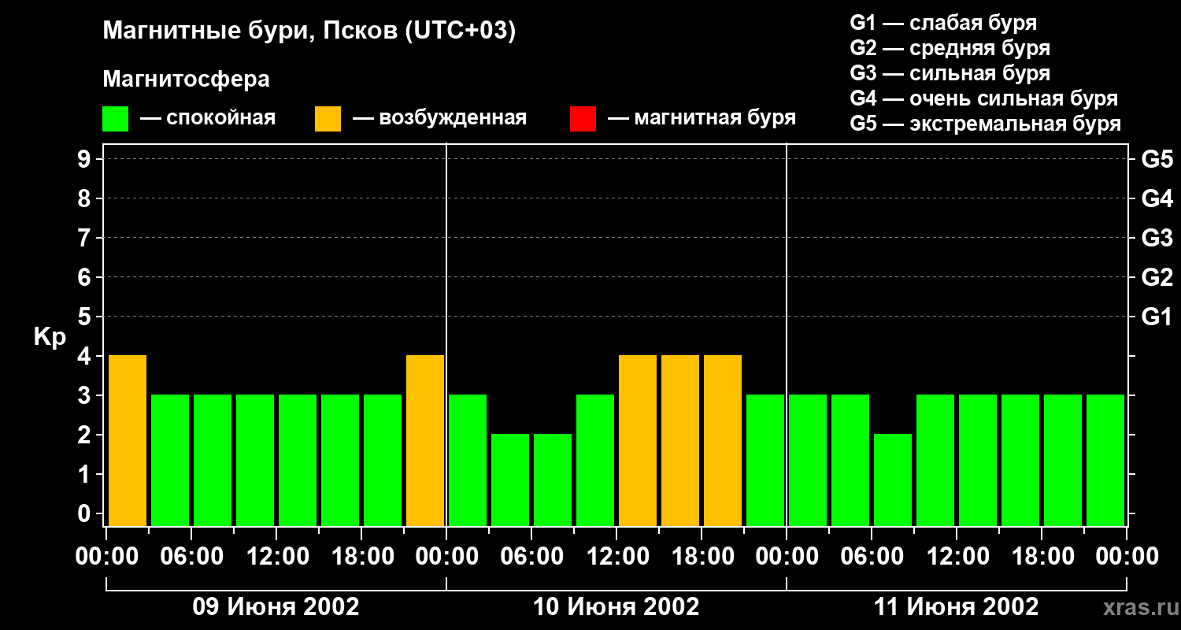Click the orange bar starting 12:00 on 10 Июня
This screenshot has width=1181, height=630.
coord(638,441)
